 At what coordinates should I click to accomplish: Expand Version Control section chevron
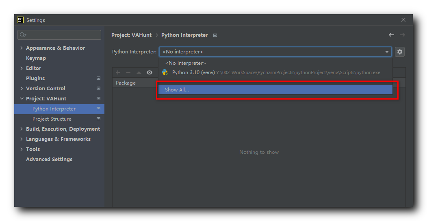click(22, 88)
